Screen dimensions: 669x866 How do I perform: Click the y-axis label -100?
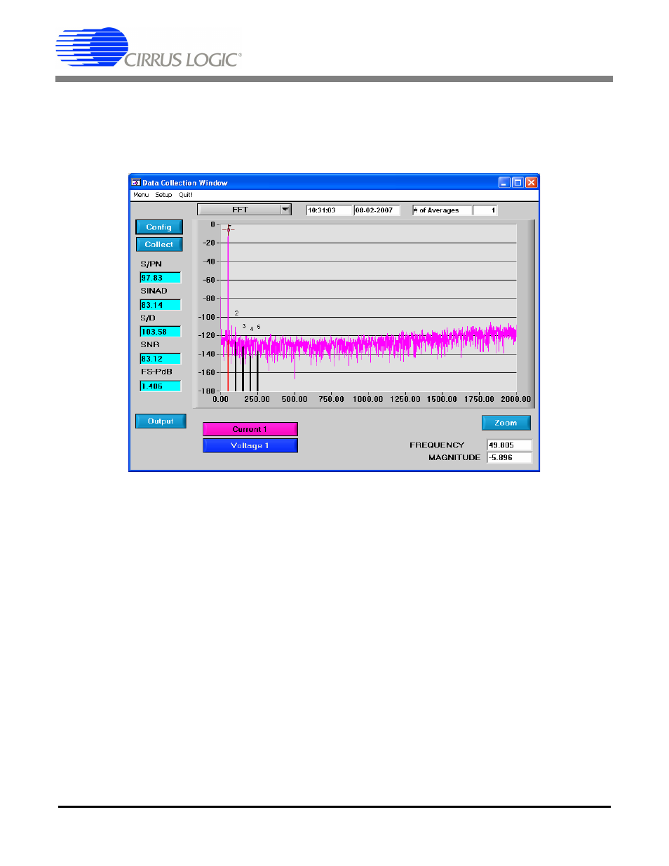click(x=207, y=317)
